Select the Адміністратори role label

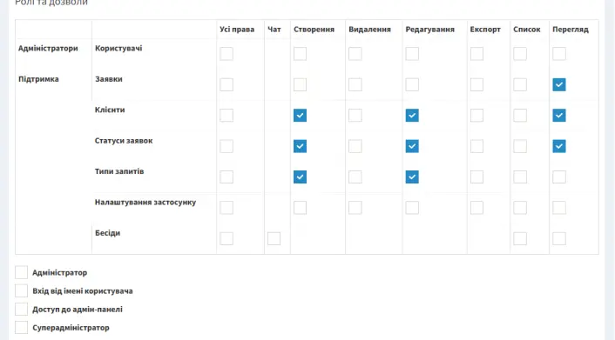[48, 48]
